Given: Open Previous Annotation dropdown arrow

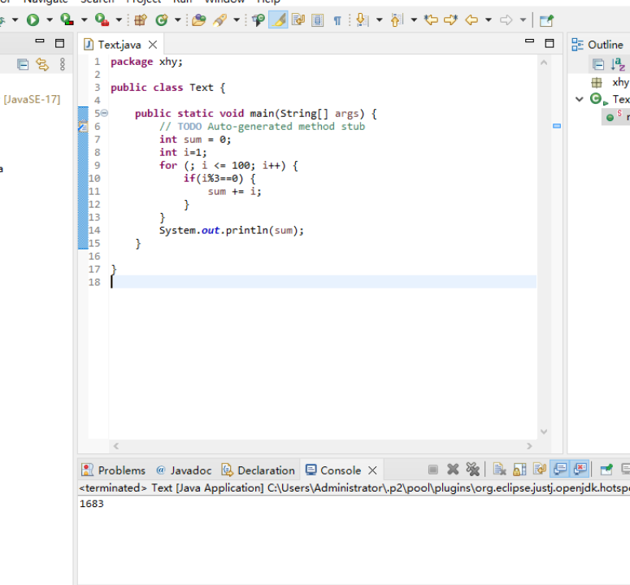Looking at the screenshot, I should (414, 19).
